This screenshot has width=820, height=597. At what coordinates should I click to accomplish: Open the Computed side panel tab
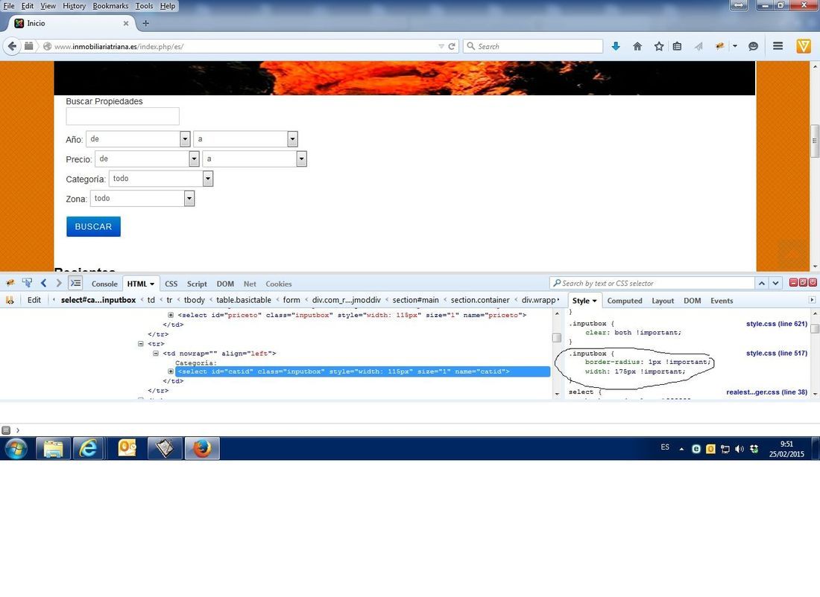pos(625,300)
